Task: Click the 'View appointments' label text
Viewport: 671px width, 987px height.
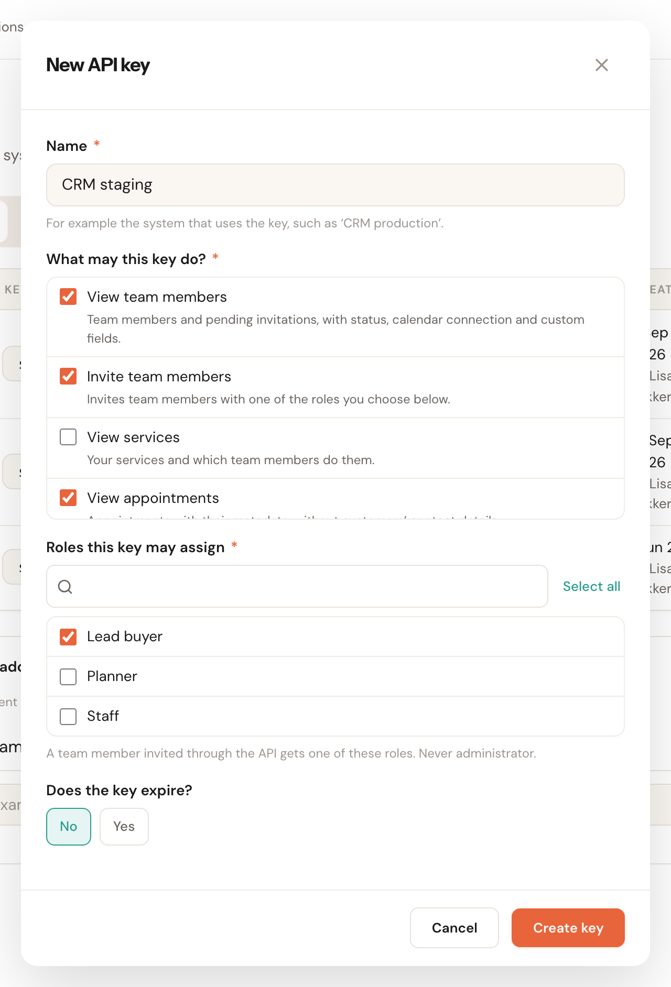Action: coord(153,498)
